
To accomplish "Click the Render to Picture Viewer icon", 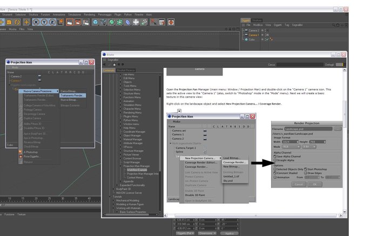I will click(x=78, y=23).
